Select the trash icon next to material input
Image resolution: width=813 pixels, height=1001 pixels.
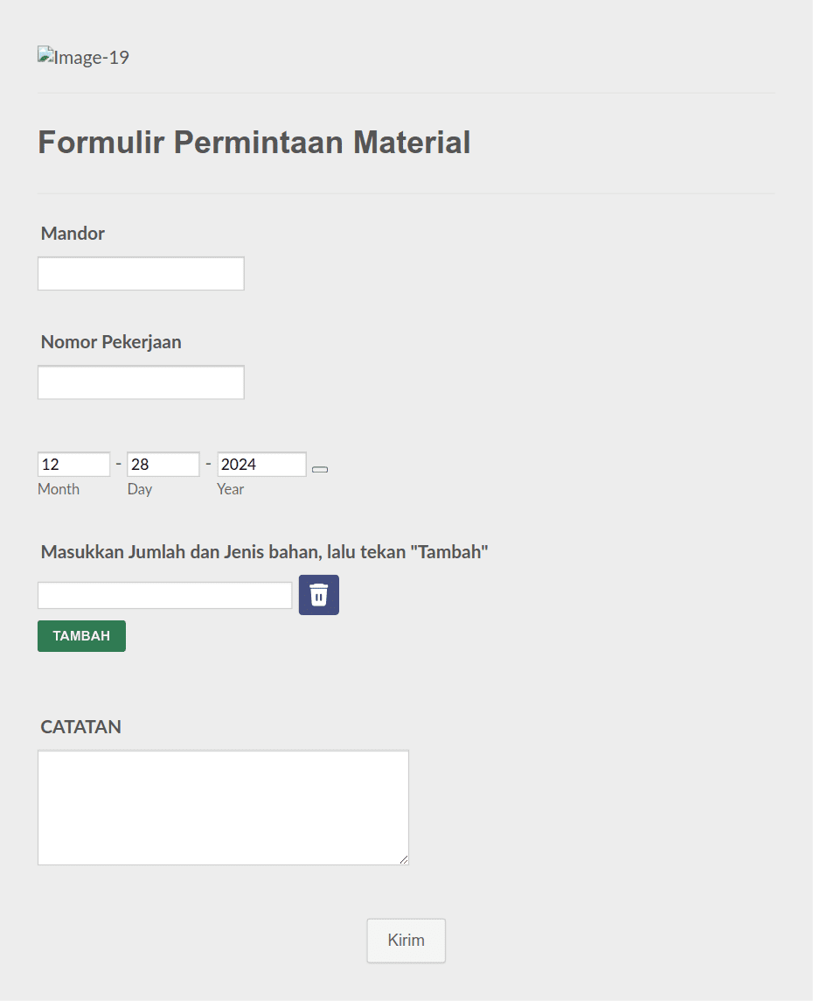click(318, 594)
